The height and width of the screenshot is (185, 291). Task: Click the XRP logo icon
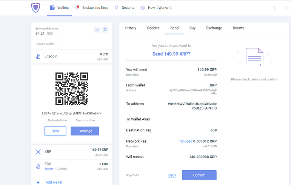(38, 152)
